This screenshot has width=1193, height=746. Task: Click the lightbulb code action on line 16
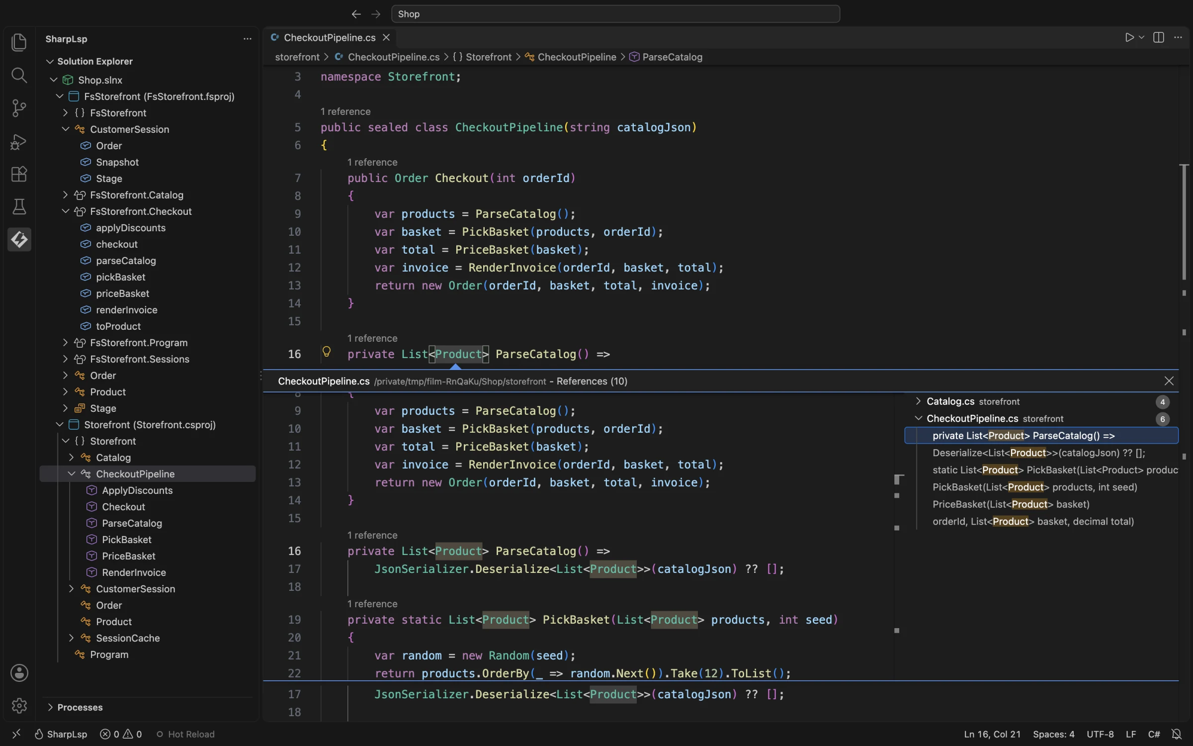327,352
